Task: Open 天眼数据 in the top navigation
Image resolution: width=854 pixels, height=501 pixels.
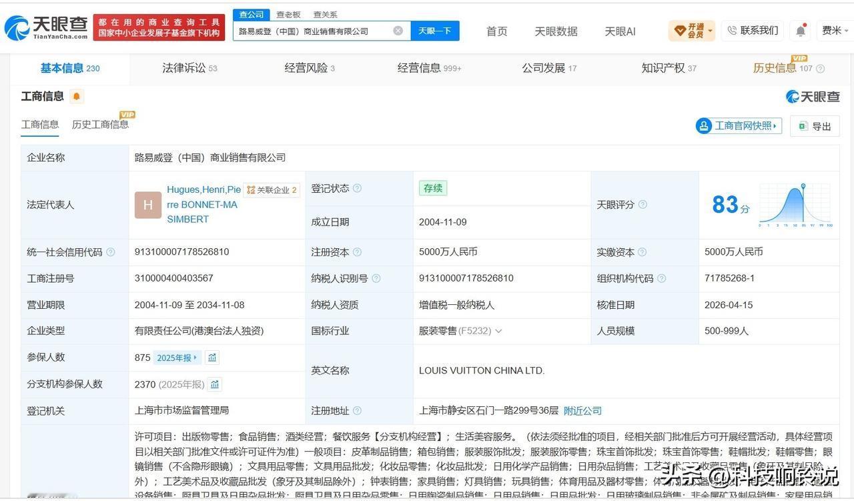Action: (556, 31)
